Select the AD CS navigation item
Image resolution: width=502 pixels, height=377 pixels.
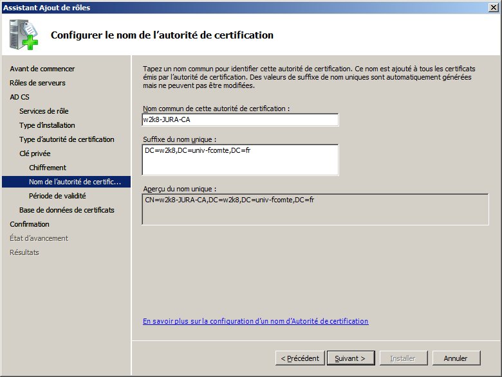click(19, 97)
